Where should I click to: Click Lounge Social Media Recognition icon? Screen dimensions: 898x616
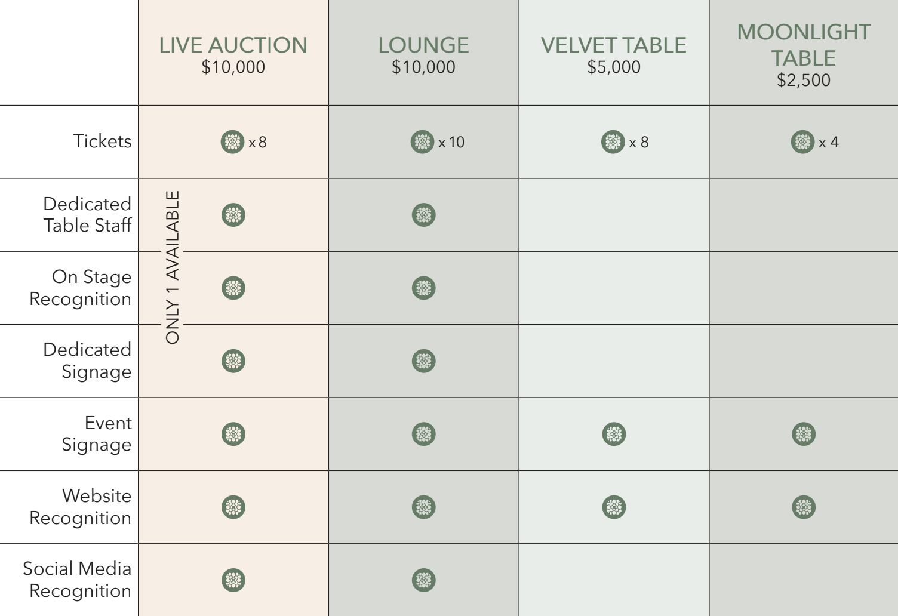coord(424,580)
